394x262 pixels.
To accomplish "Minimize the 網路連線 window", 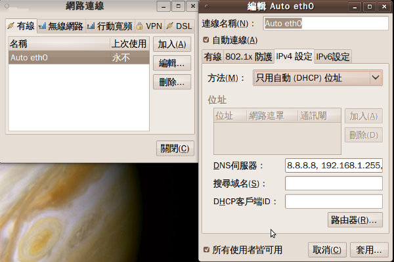I will point(164,7).
